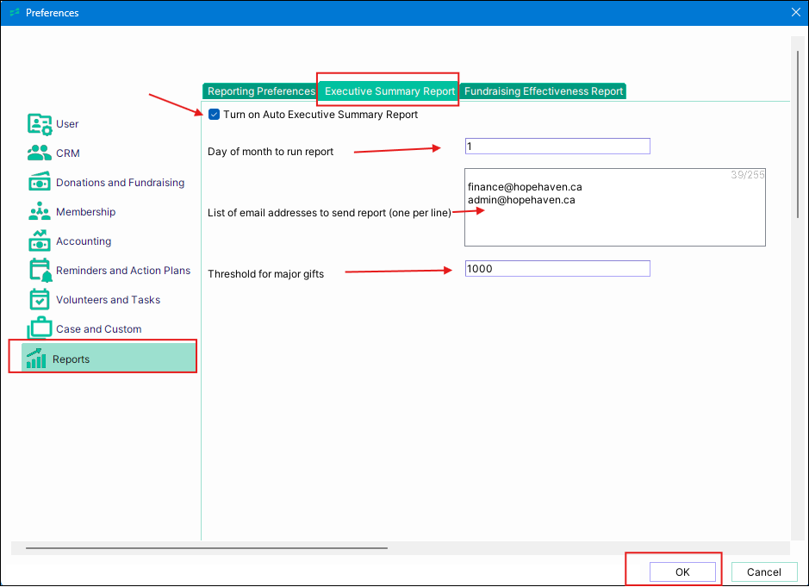Close the Preferences dialog window

coord(795,12)
